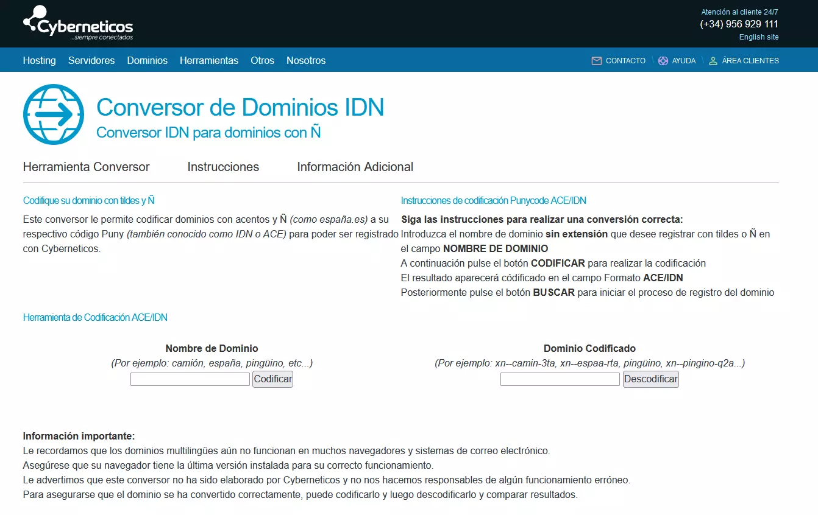Click the AYUDA help ring icon
Screen dimensions: 818x515
(x=662, y=60)
